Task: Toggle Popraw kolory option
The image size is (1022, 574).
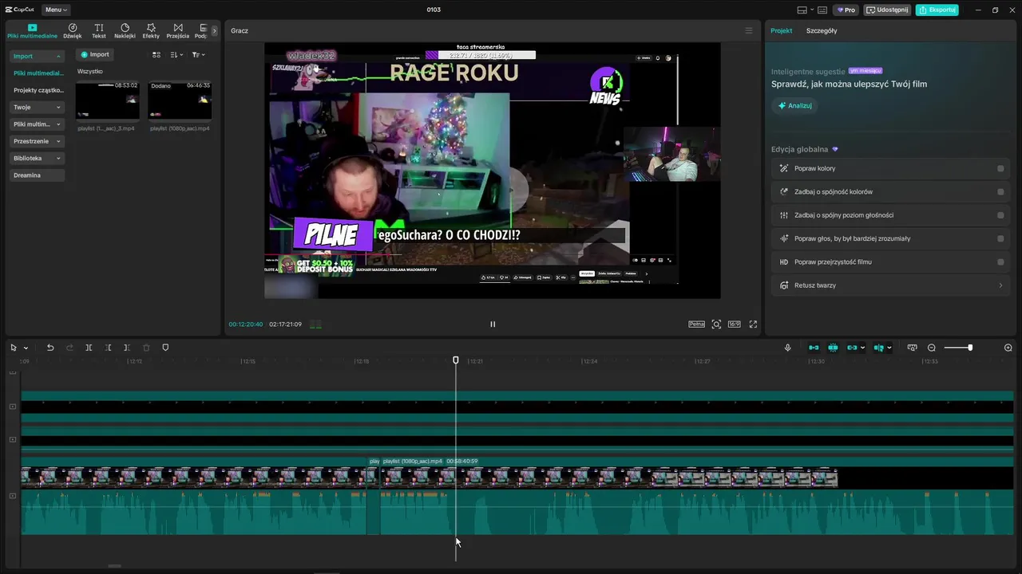Action: click(x=1000, y=168)
